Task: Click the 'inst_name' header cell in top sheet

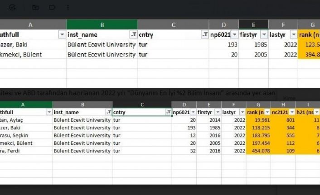Action: point(102,35)
